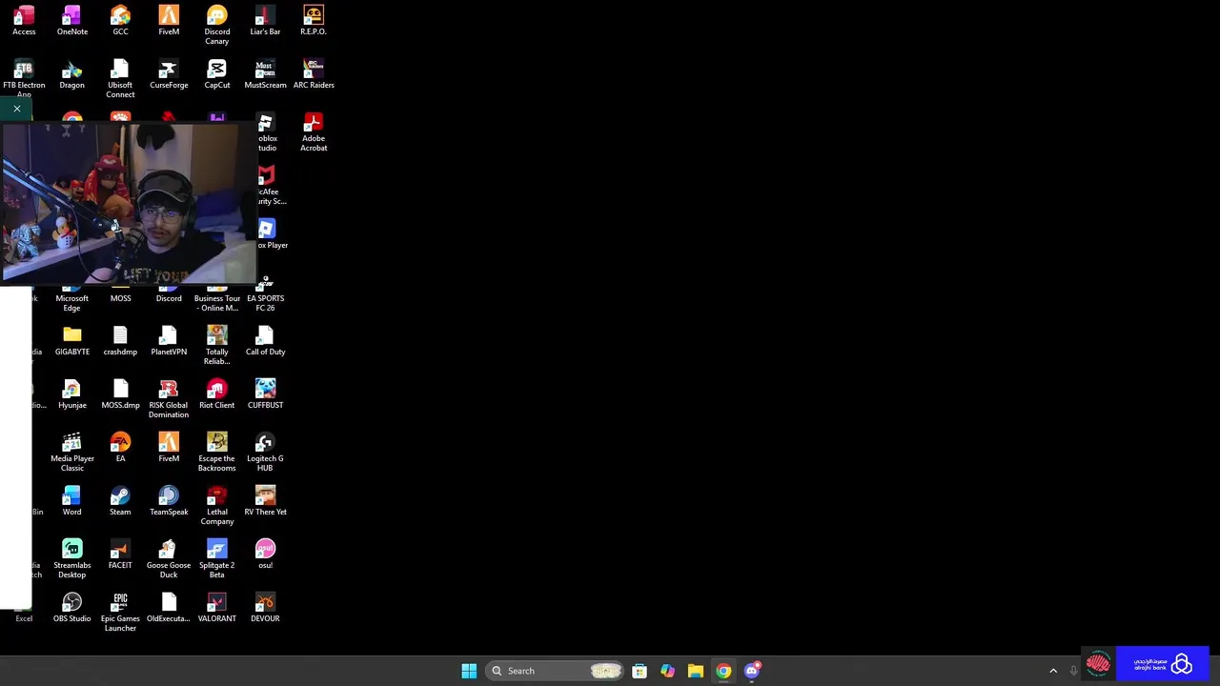Viewport: 1220px width, 686px height.
Task: Click the taskbar microphone indicator
Action: click(1073, 671)
